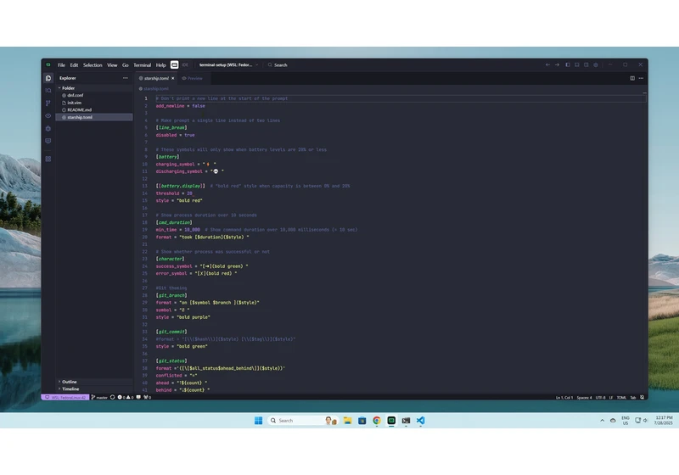Open Explorer More Actions ellipsis

125,78
